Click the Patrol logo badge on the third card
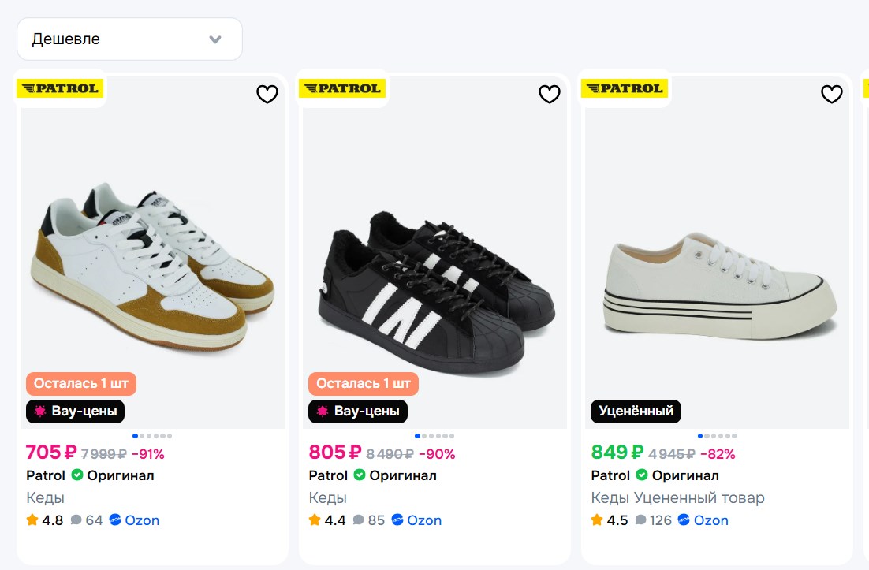This screenshot has height=570, width=869. pyautogui.click(x=625, y=88)
